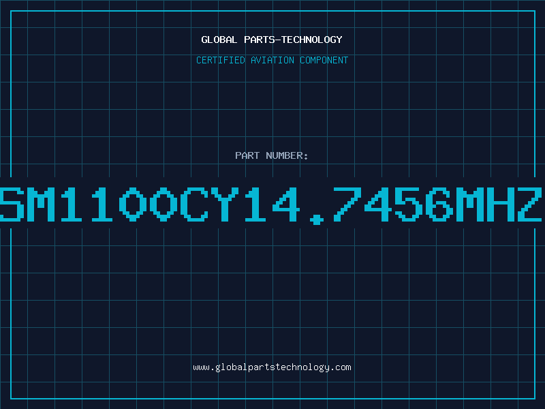Select the CERTIFIED AVIATION COMPONENT subtitle
This screenshot has width=545, height=409.
click(272, 60)
